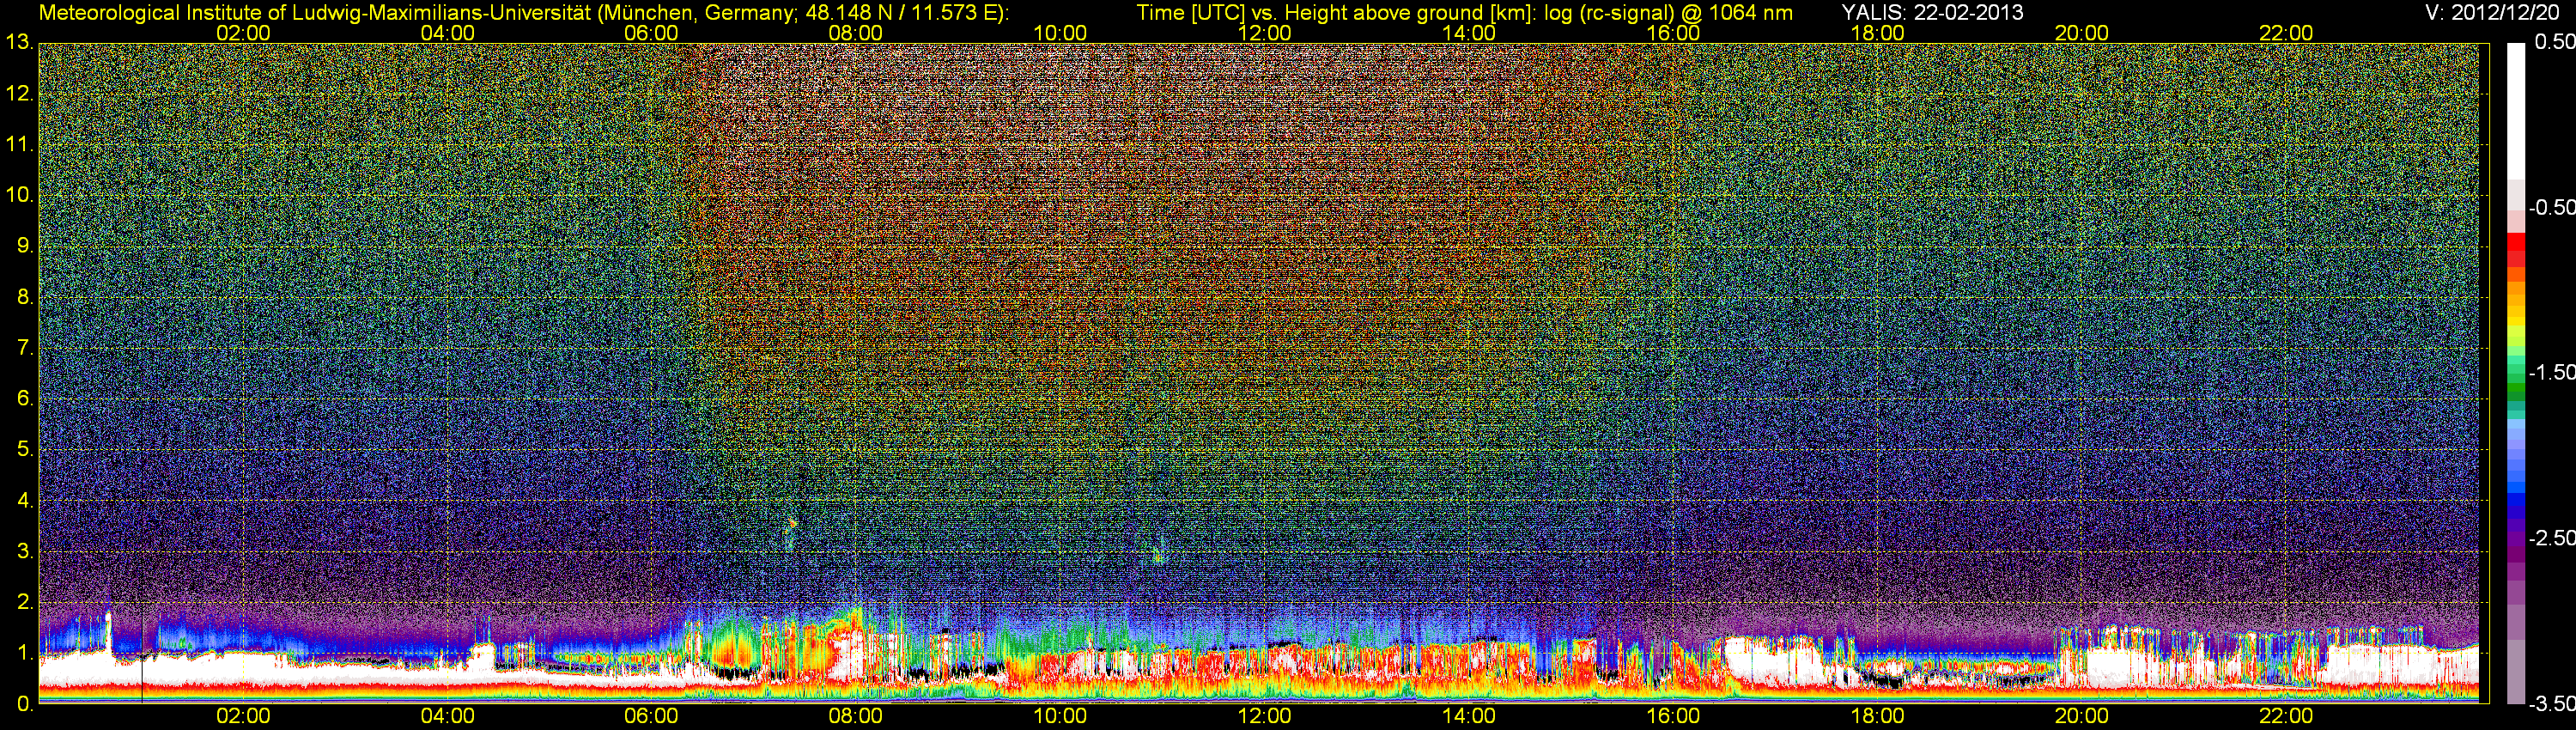
Task: Click the 08:00 label on the bottom time axis
Action: (856, 716)
